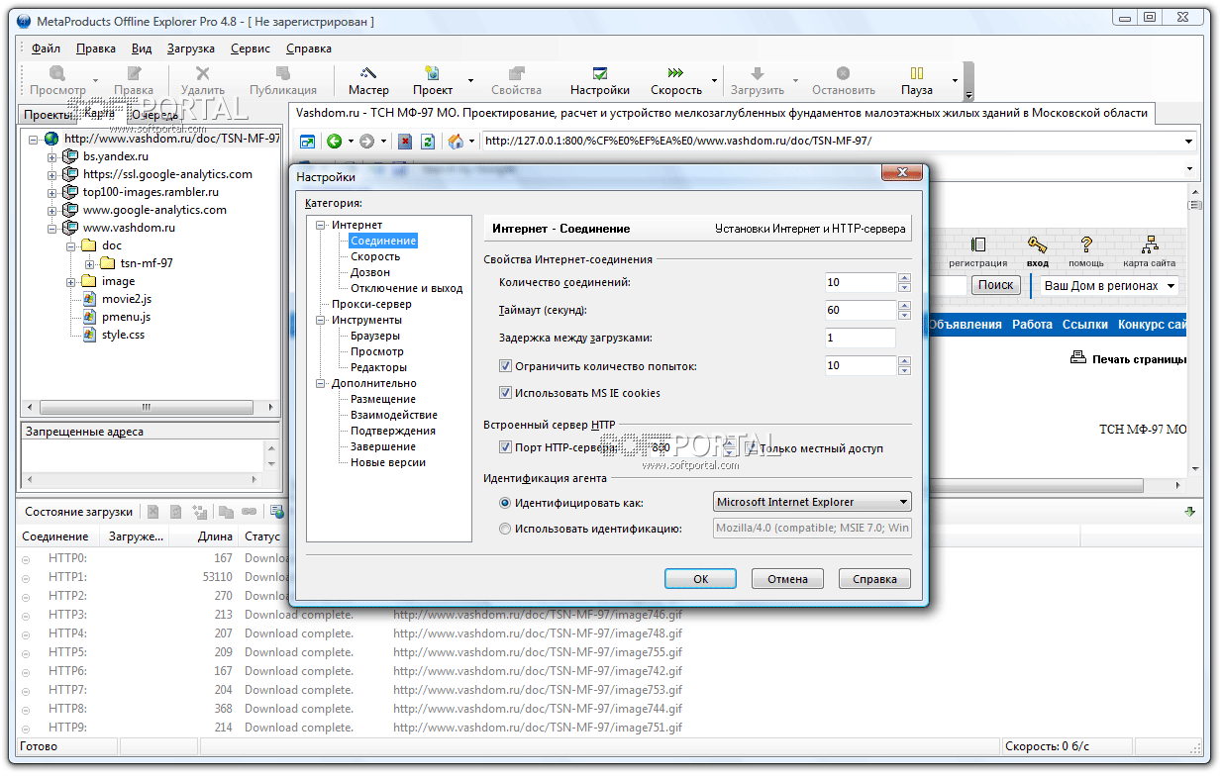Image resolution: width=1222 pixels, height=779 pixels.
Task: Expand the tsn-mf-97 folder node
Action: click(90, 263)
